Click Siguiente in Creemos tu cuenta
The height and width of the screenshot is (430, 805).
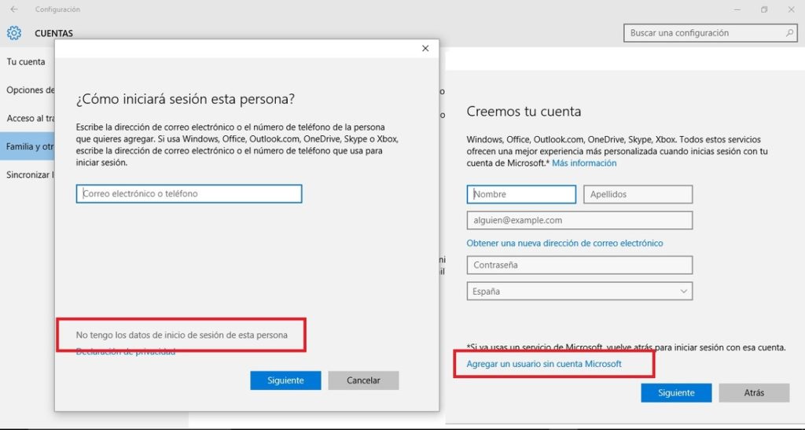pyautogui.click(x=676, y=392)
